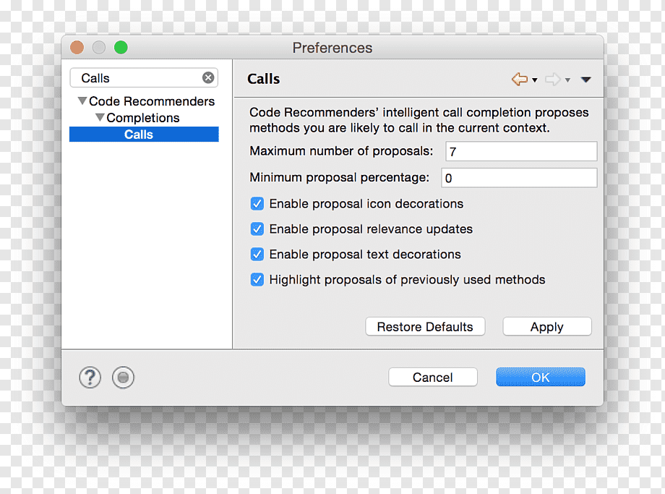Toggle Enable proposal text decorations
Screen dimensions: 665x494
[257, 254]
